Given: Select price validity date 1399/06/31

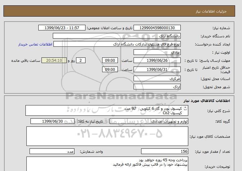Looking at the screenshot, I should 157,69.
